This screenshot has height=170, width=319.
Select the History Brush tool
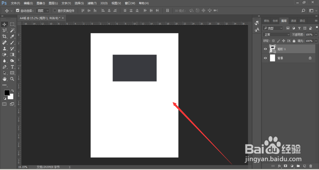point(12,48)
